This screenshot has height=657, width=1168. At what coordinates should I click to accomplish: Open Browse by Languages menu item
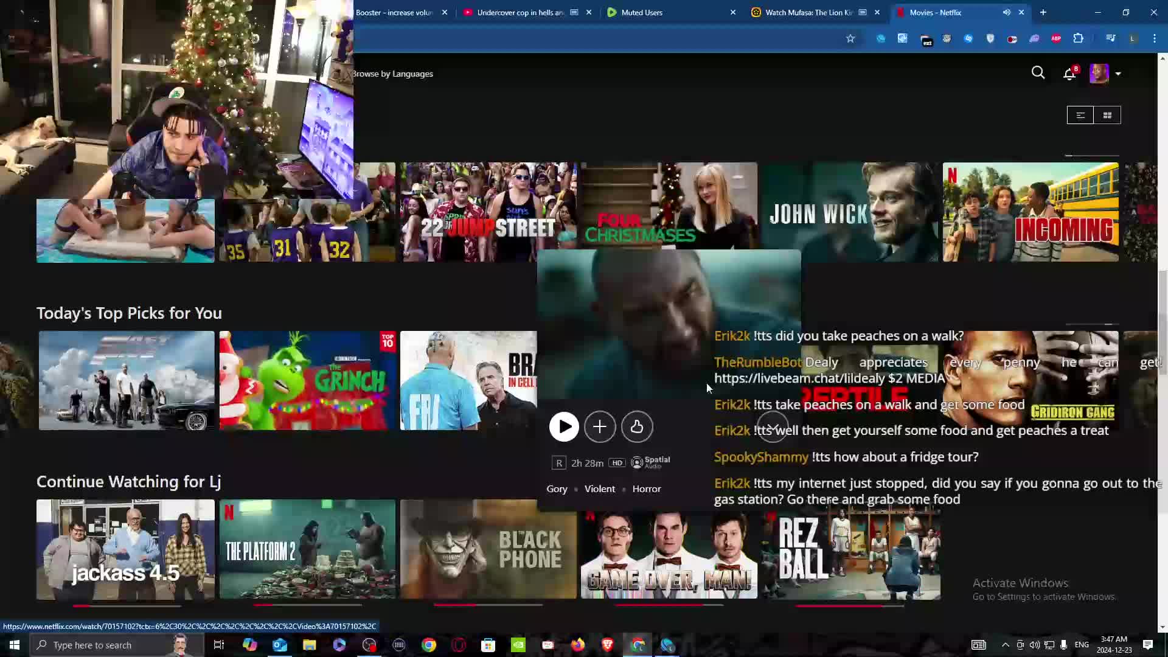[x=392, y=74]
